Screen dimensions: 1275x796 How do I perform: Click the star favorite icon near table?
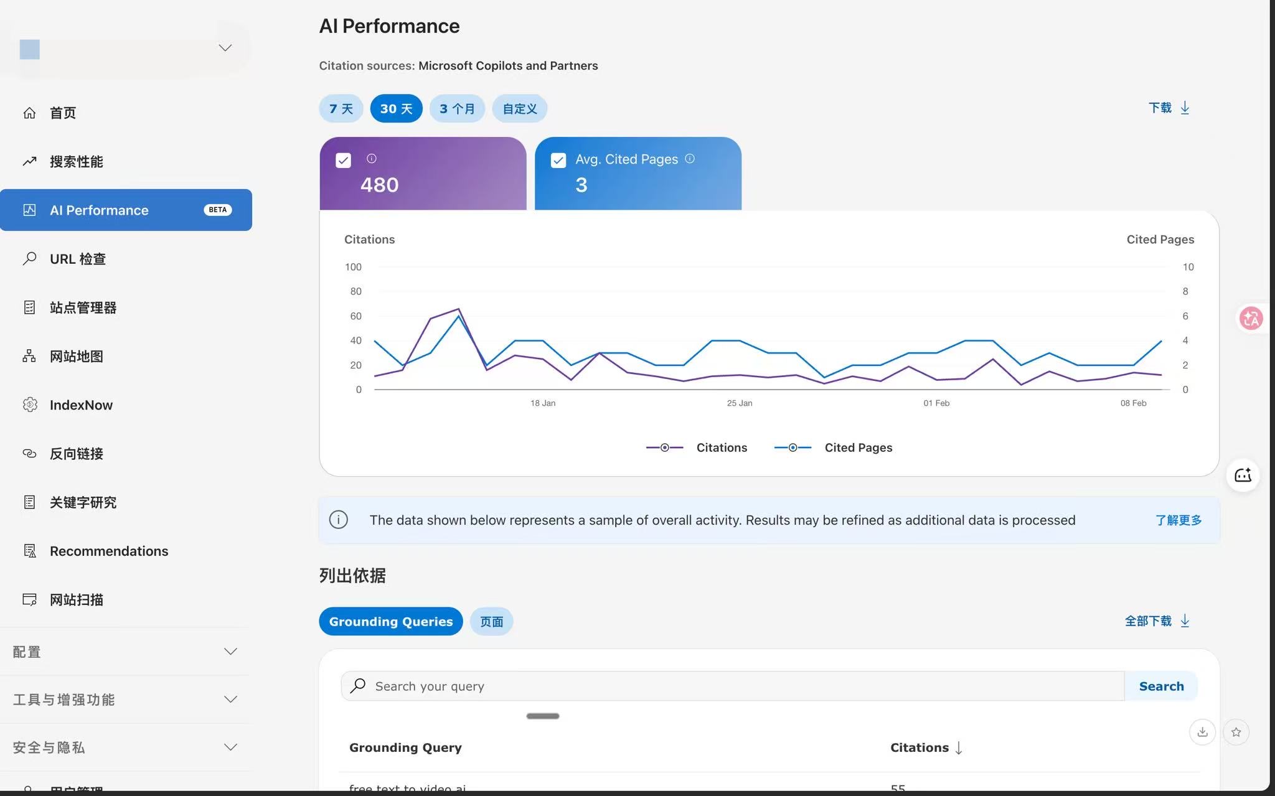coord(1236,732)
